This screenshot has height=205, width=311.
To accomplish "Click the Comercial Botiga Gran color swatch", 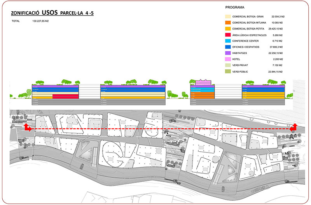I will (228, 17).
